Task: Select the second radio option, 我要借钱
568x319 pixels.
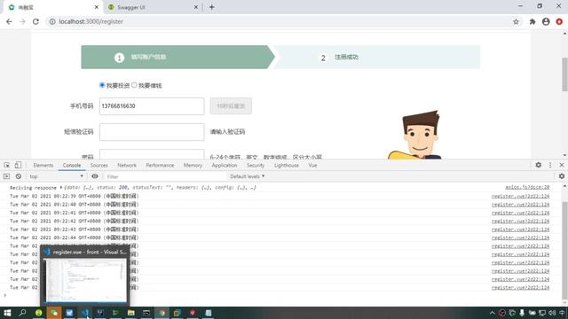Action: pyautogui.click(x=134, y=85)
